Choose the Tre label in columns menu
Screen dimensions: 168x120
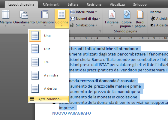46,62
